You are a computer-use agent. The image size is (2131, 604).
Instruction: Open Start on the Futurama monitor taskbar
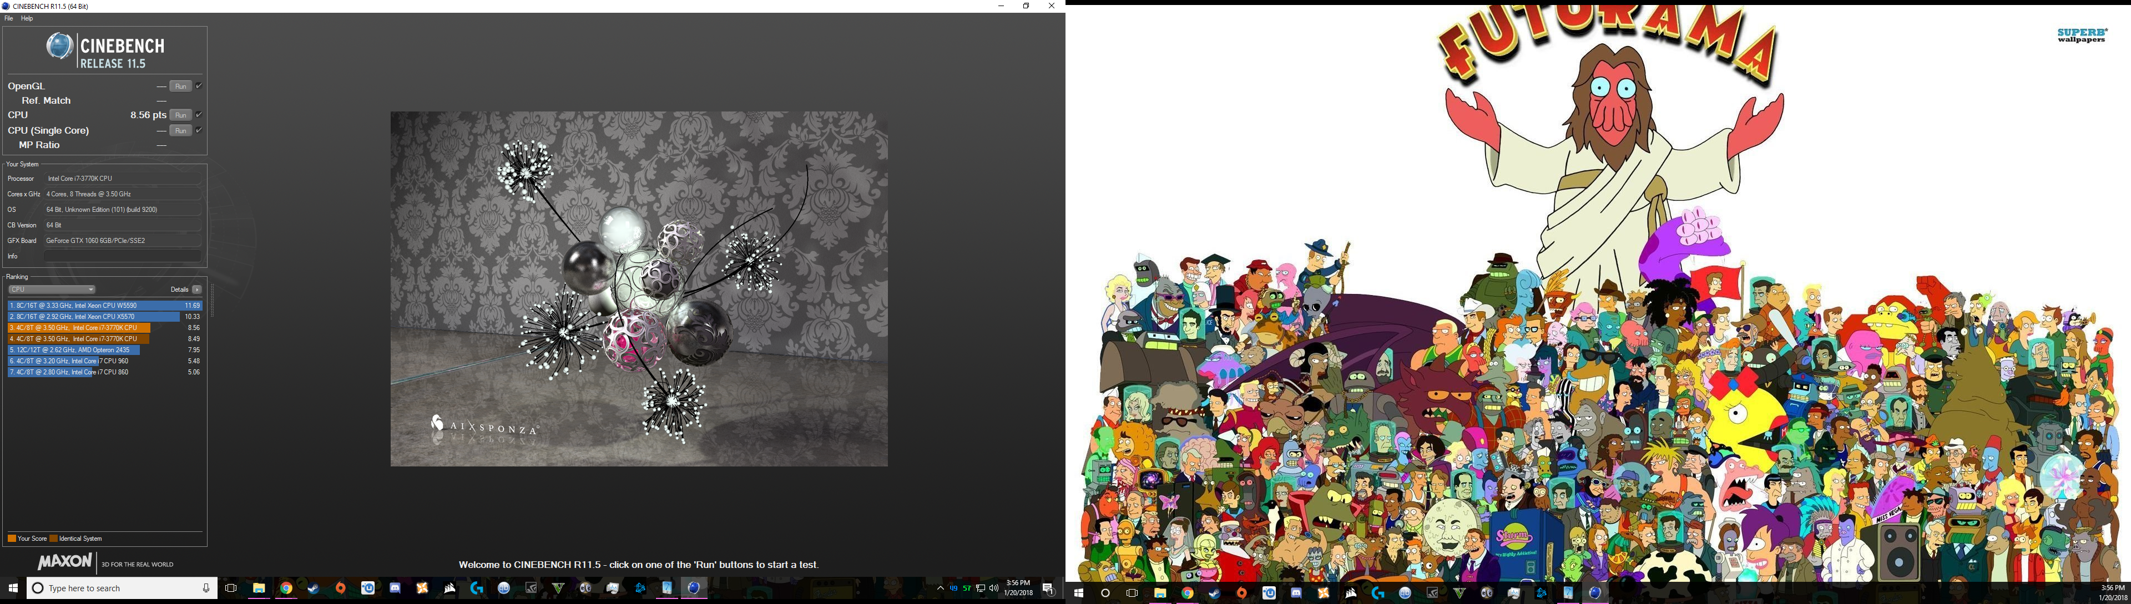(x=1078, y=593)
